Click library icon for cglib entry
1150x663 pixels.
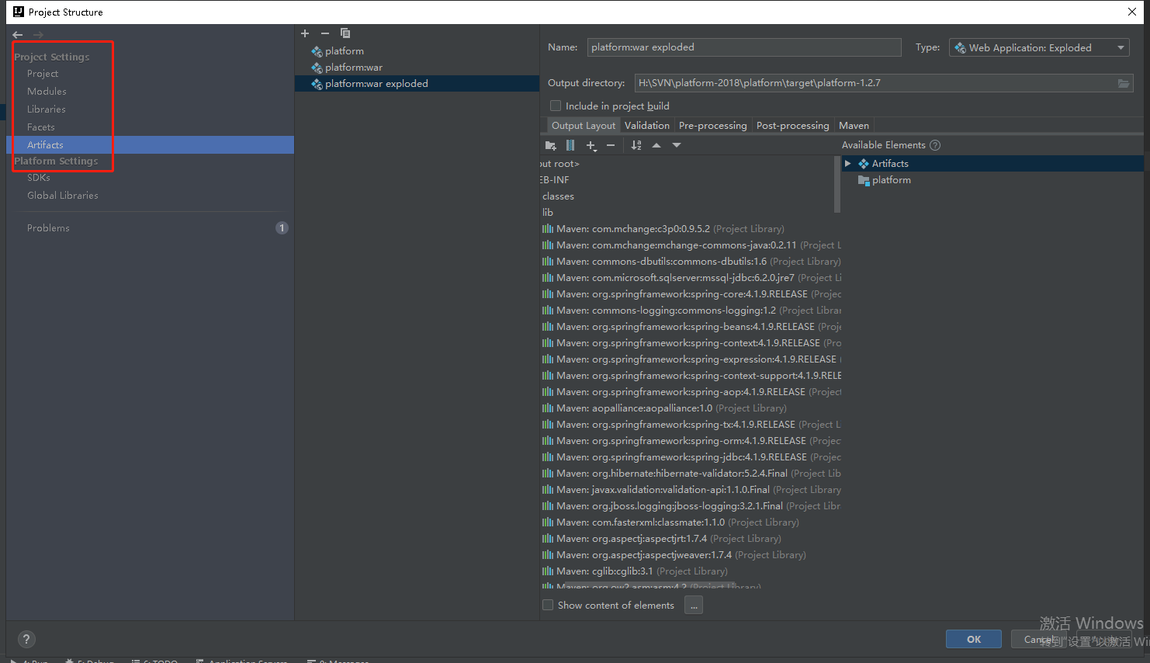click(x=548, y=571)
